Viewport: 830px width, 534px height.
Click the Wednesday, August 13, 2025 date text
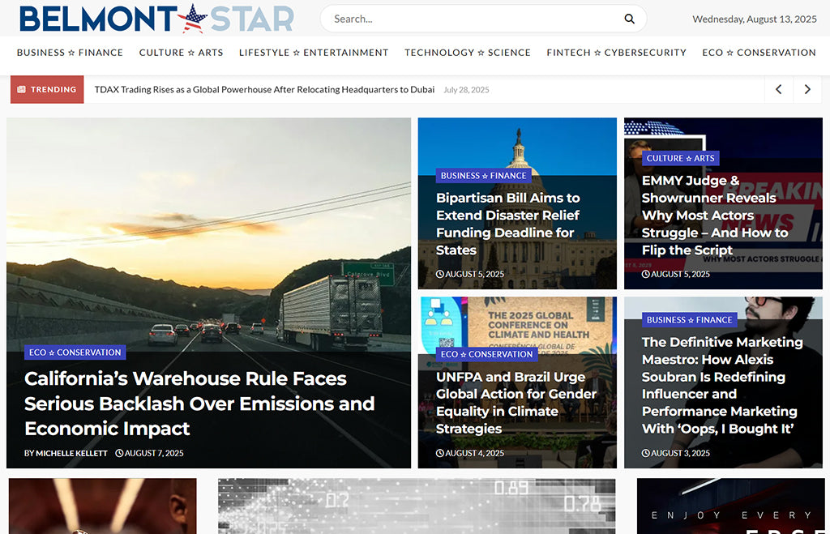coord(755,19)
